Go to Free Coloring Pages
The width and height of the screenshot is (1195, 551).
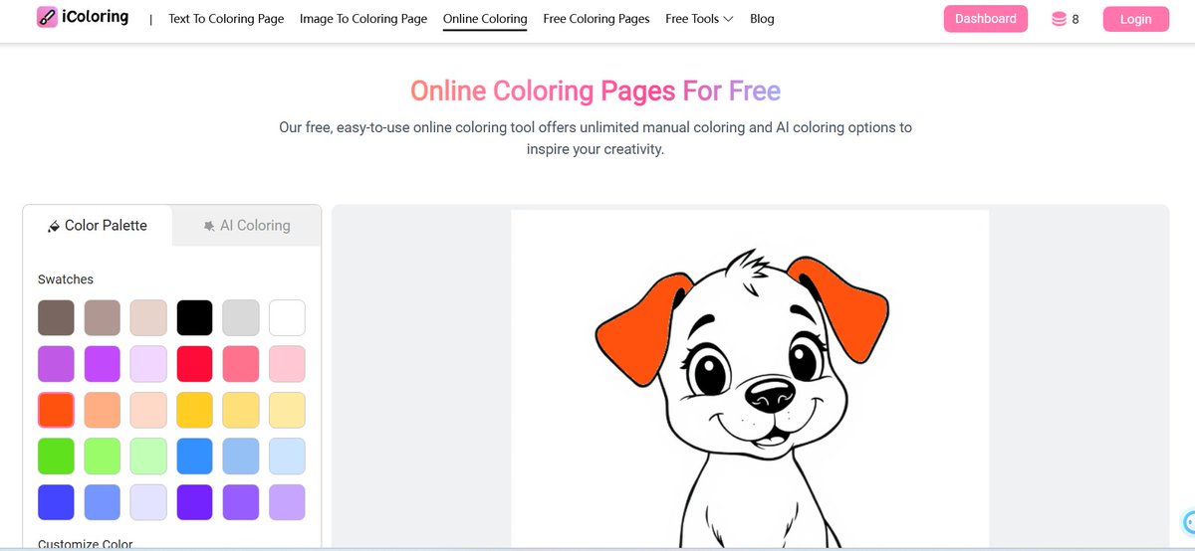click(597, 19)
